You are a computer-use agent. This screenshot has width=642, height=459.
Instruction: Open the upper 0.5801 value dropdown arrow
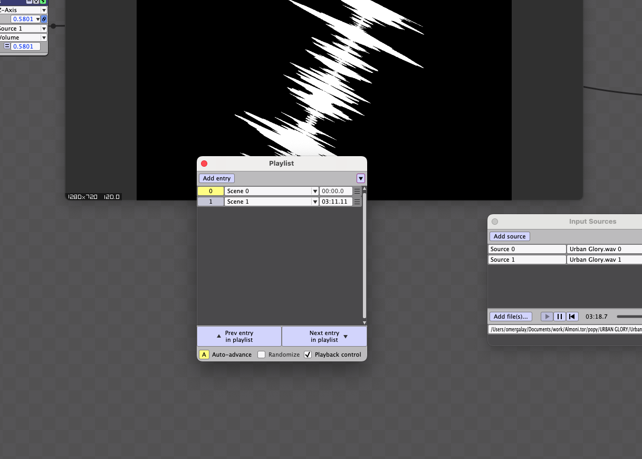pyautogui.click(x=38, y=19)
